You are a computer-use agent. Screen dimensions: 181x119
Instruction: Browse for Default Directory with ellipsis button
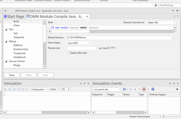pos(174,38)
